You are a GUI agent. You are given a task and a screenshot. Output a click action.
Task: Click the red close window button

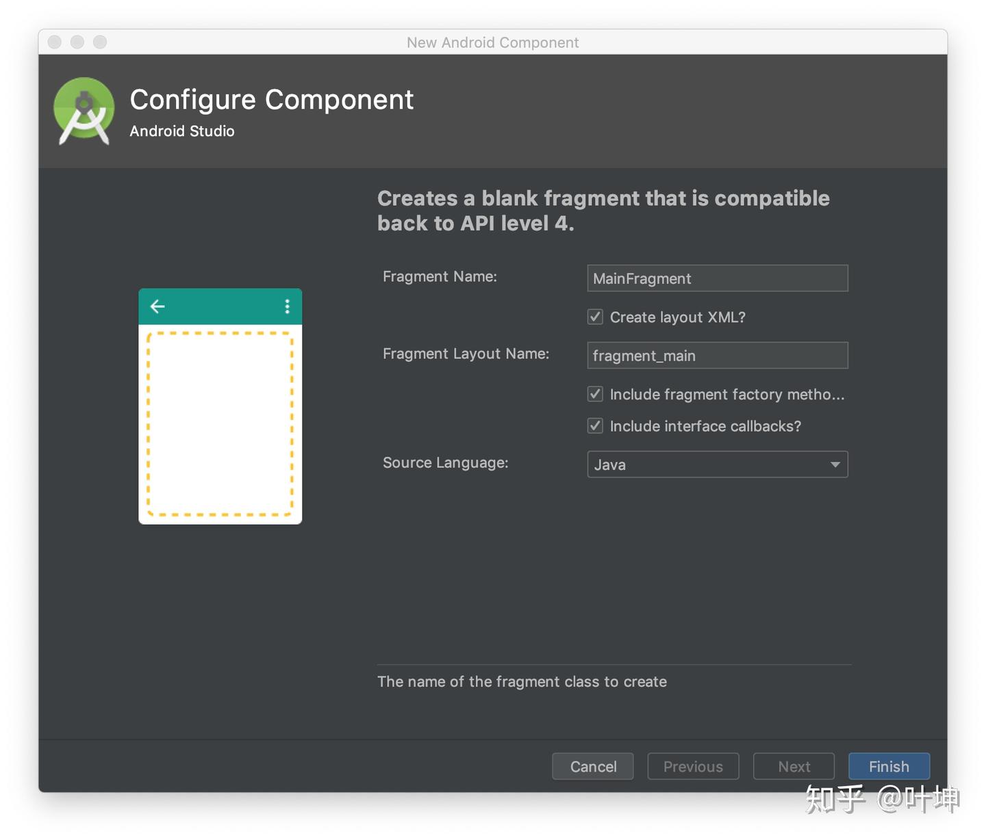(55, 42)
